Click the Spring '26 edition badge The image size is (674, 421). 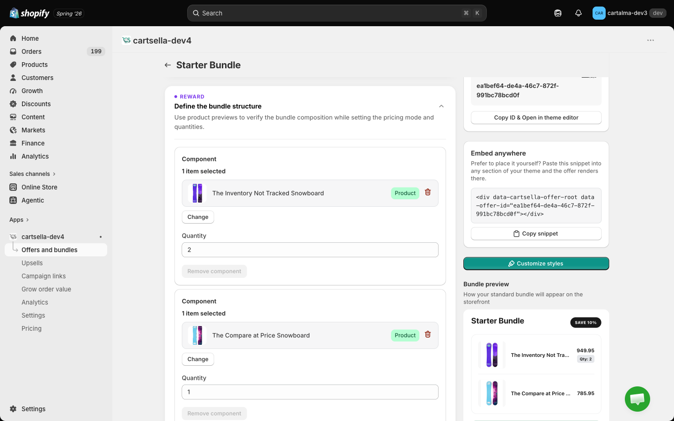click(69, 14)
